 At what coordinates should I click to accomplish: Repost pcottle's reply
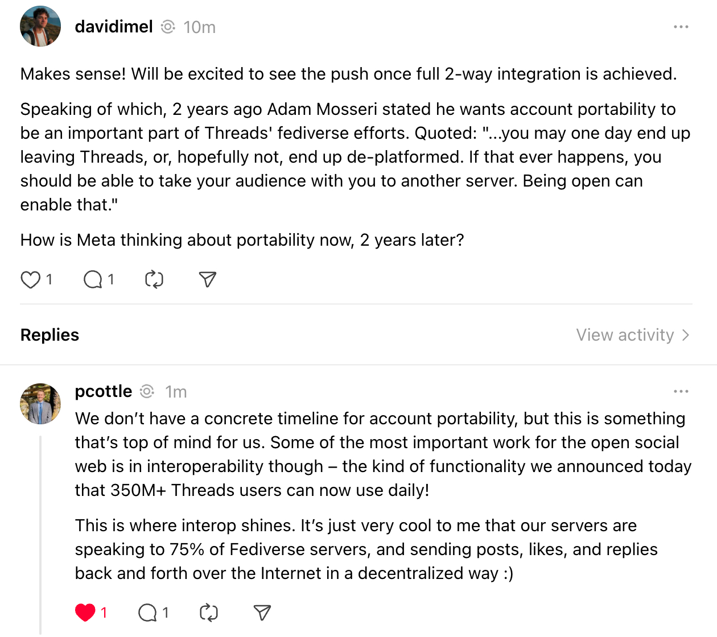[x=209, y=613]
